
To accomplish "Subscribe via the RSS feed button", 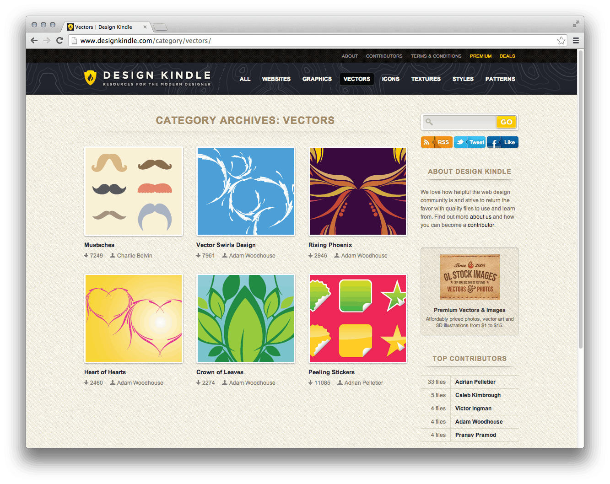I will 437,142.
